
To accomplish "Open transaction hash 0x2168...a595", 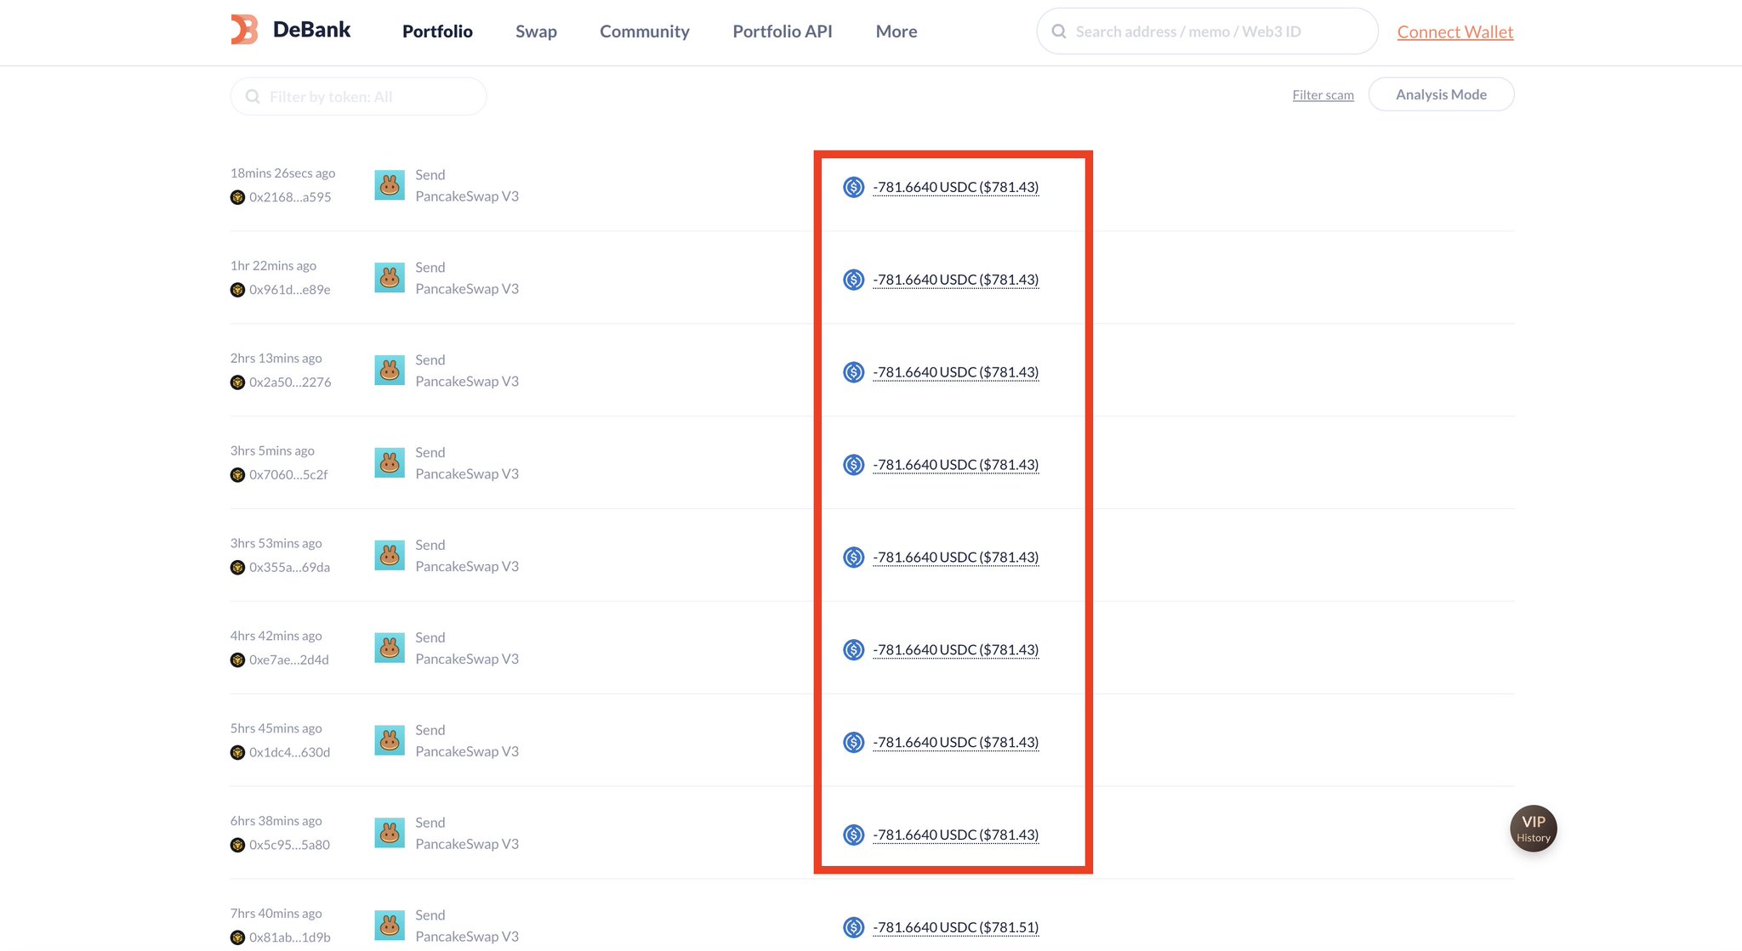I will pyautogui.click(x=290, y=197).
